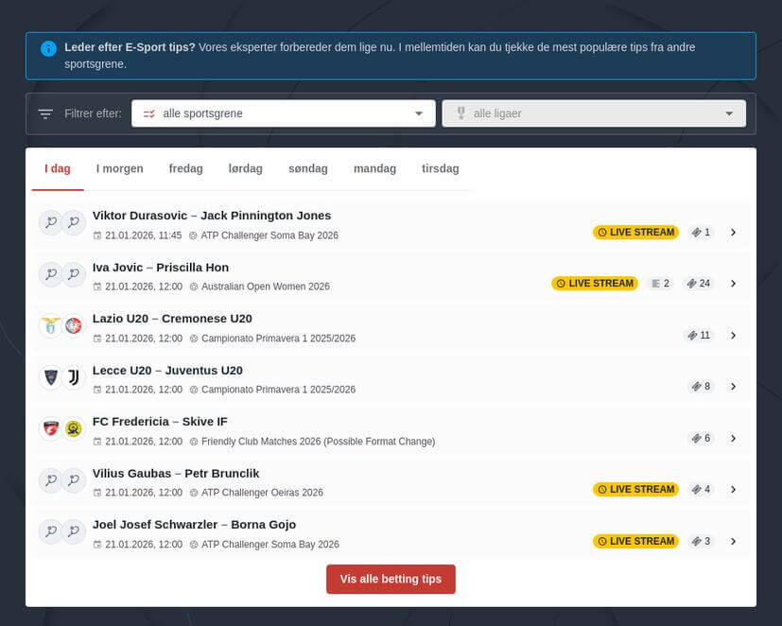The width and height of the screenshot is (782, 626).
Task: Open the 'alle ligaer' dropdown
Action: pos(594,113)
